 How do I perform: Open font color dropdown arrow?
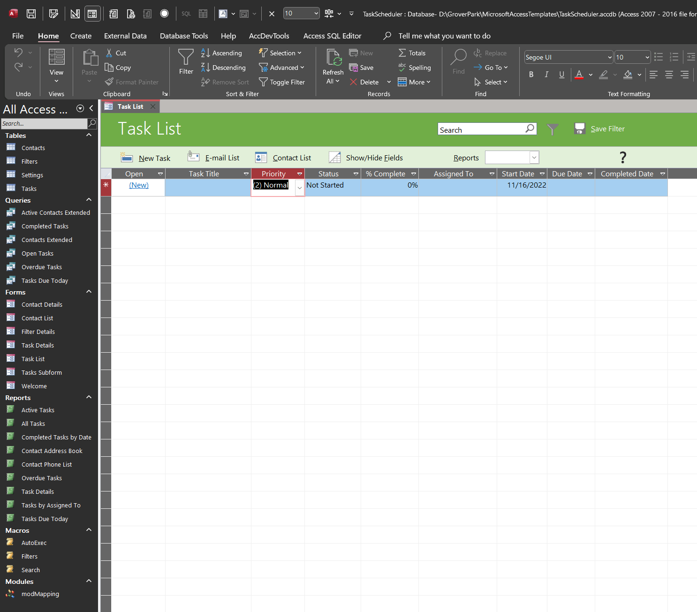tap(591, 75)
